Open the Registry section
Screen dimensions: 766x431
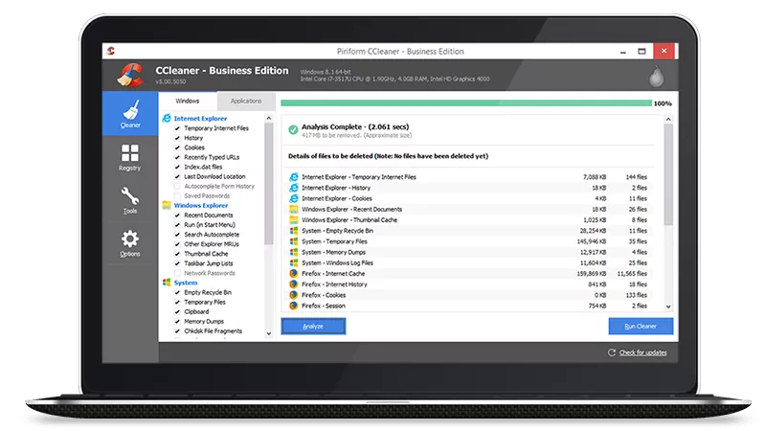coord(130,157)
